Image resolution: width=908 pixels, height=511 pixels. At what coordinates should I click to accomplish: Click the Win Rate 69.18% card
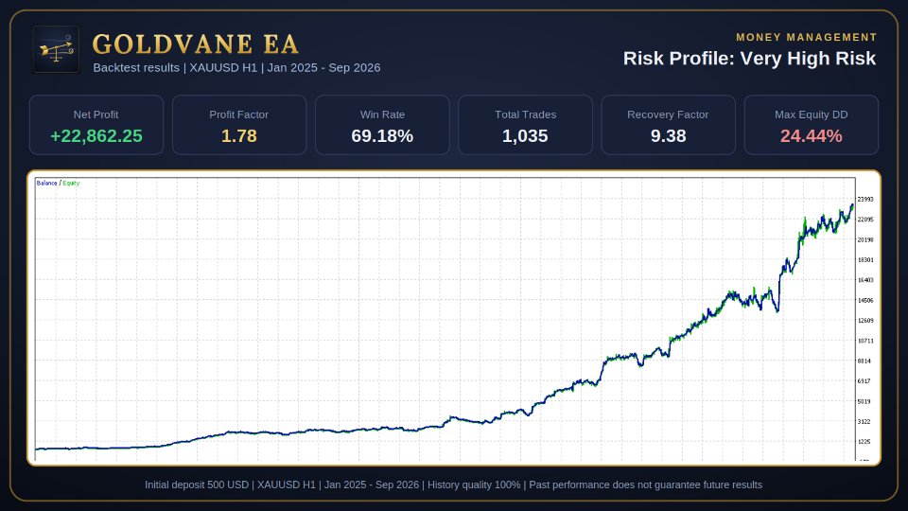(382, 125)
